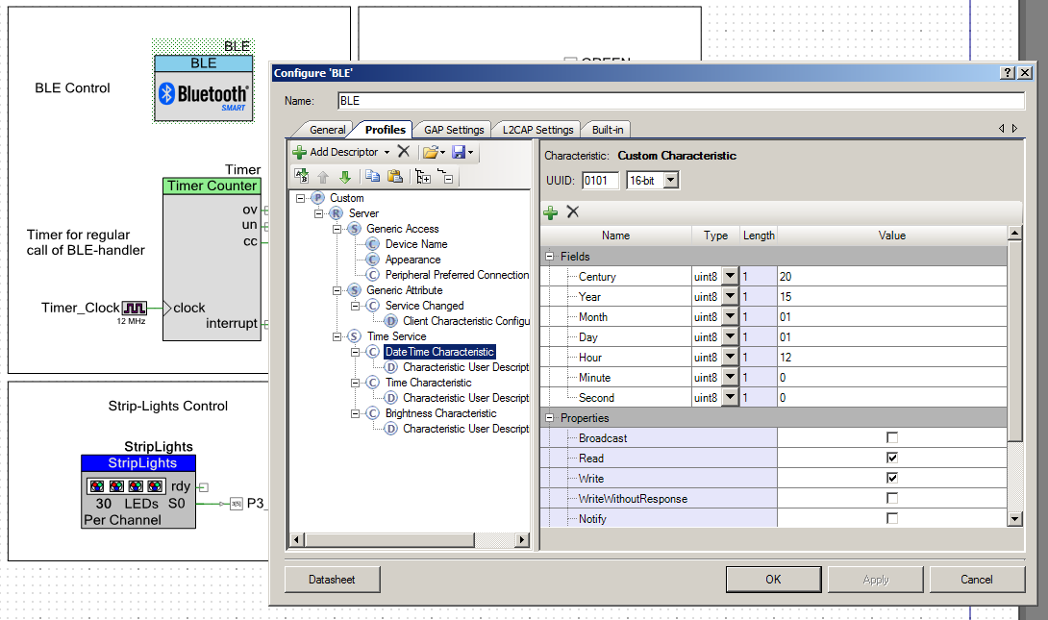Enable the Notify property checkbox

tap(891, 518)
